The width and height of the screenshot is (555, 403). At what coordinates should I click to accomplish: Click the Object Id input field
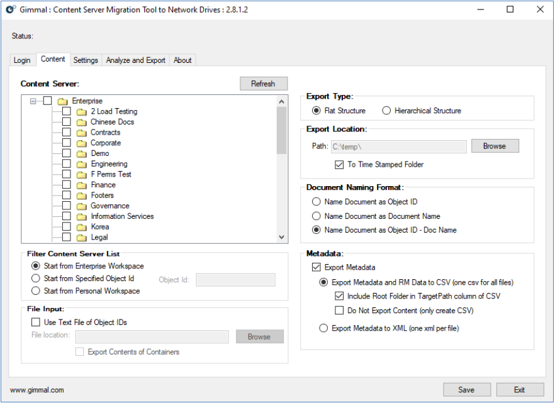point(235,280)
